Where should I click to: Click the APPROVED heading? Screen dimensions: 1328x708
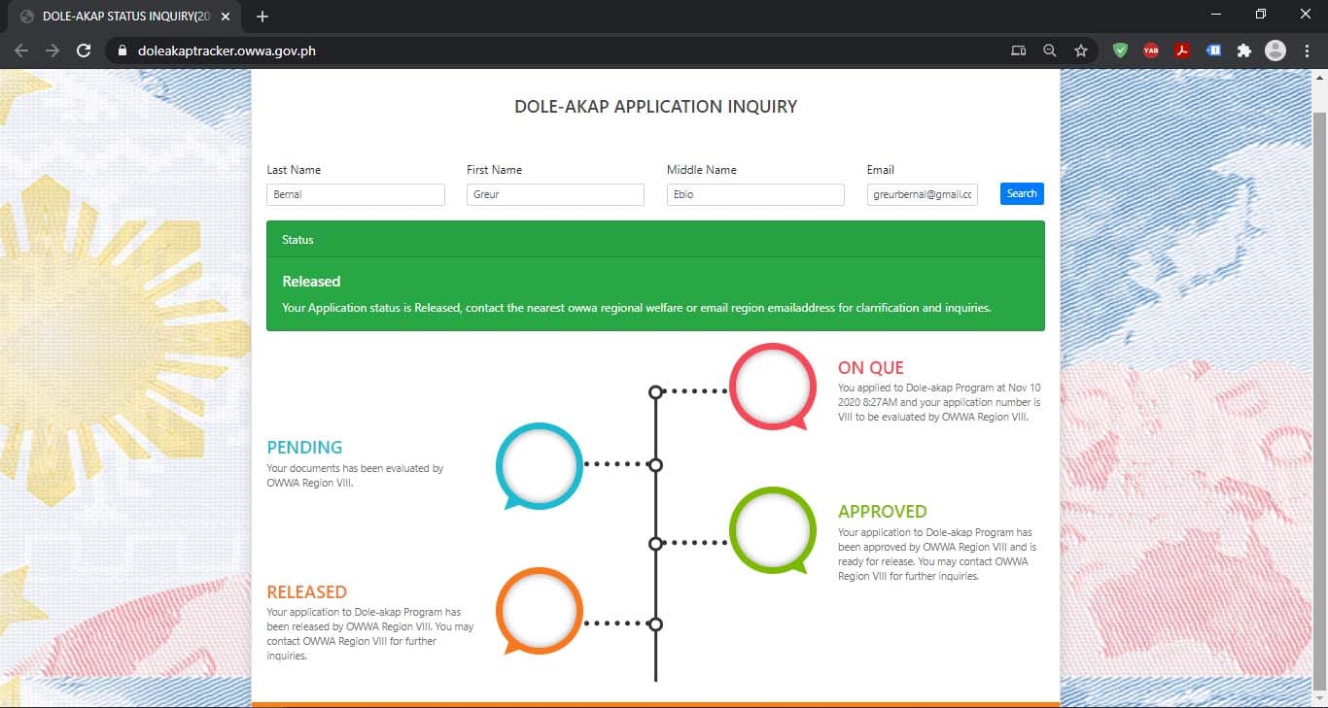click(x=883, y=512)
